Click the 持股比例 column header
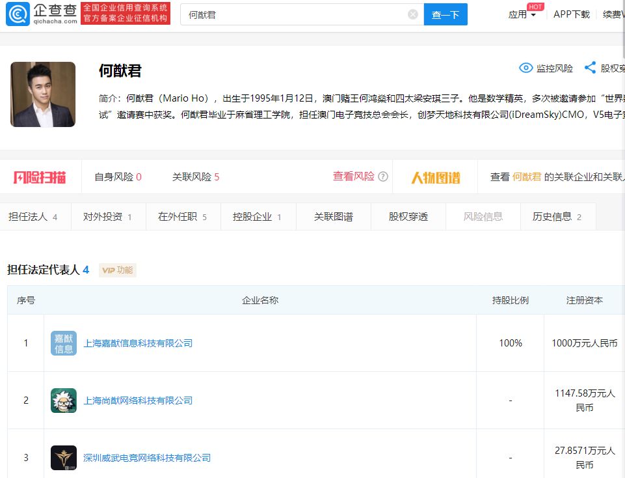 pos(510,300)
